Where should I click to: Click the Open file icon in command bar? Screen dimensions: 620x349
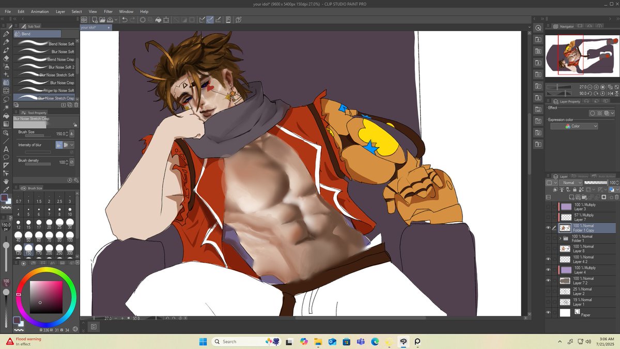102,20
